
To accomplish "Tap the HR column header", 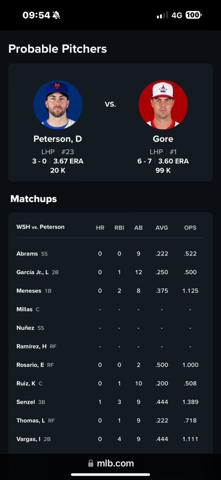I will 100,228.
